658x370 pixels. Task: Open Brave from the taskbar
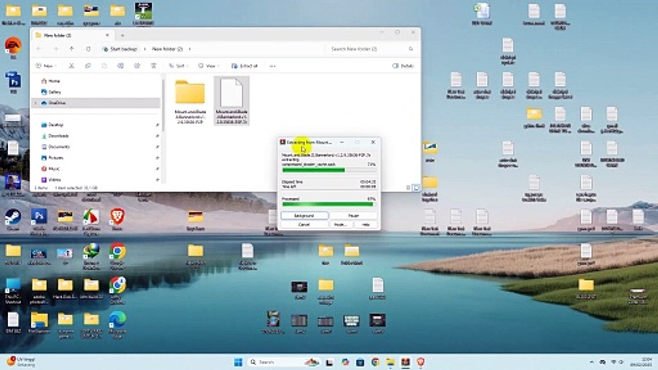[x=421, y=362]
